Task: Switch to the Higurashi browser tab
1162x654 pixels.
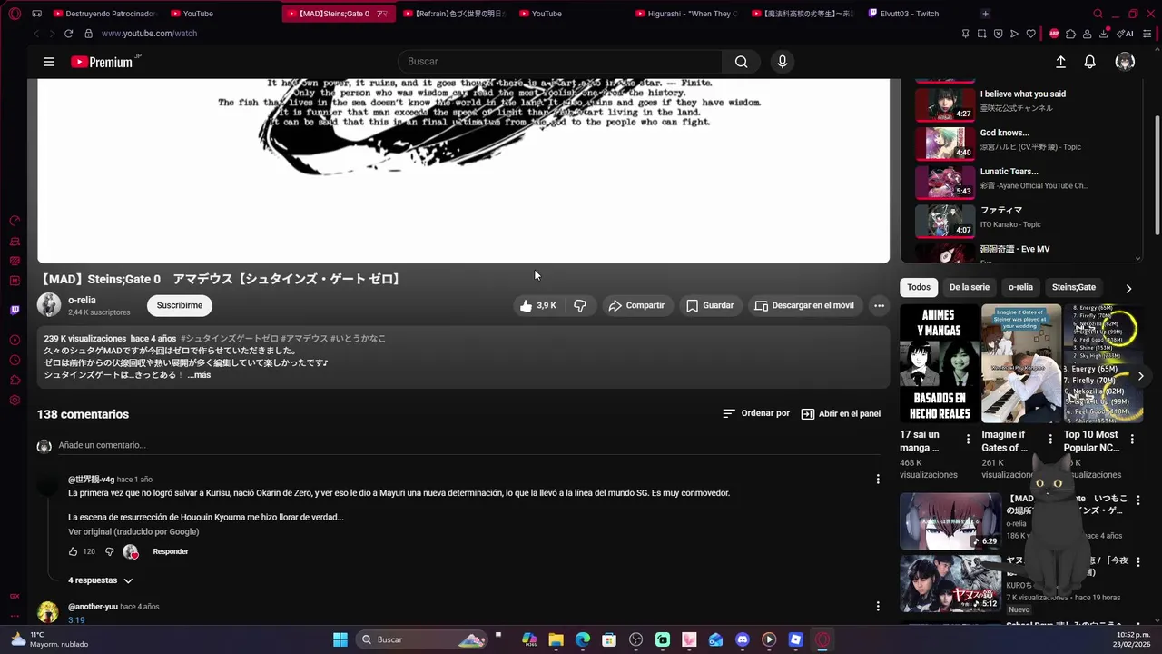Action: [x=686, y=14]
